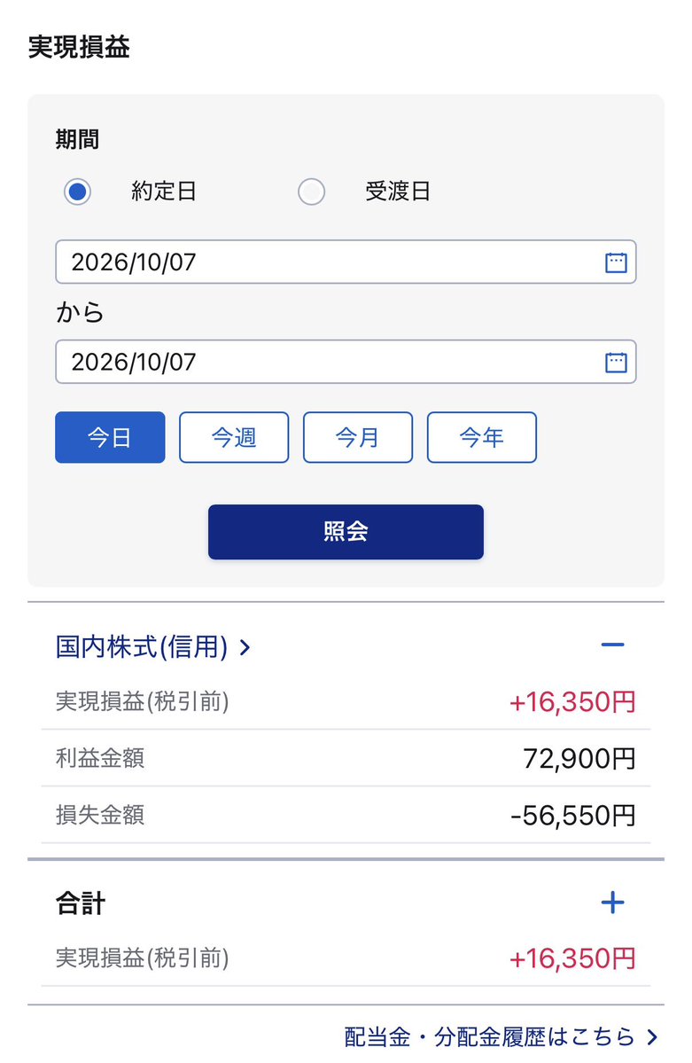Select 今日 period preset

click(x=110, y=437)
